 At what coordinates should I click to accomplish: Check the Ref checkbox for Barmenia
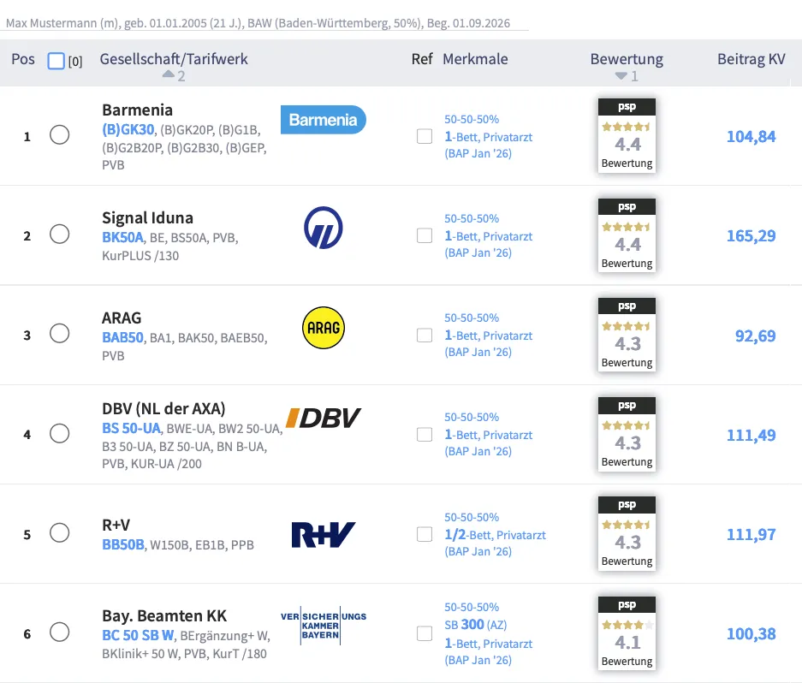(424, 136)
